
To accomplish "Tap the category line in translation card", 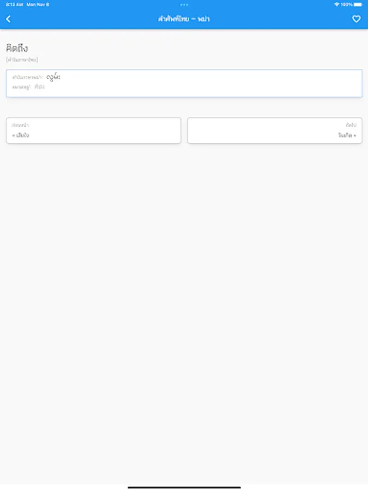I will click(28, 87).
